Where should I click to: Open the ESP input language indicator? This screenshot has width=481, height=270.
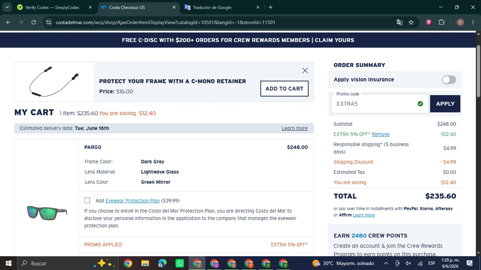[x=432, y=263]
